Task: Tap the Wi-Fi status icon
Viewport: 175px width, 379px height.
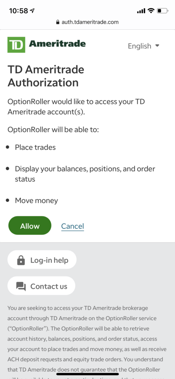Action: tap(151, 11)
